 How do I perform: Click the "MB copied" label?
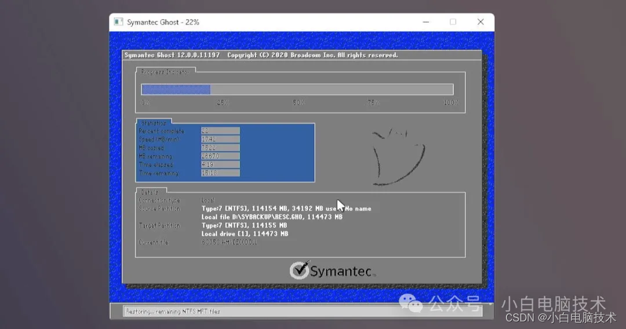151,148
